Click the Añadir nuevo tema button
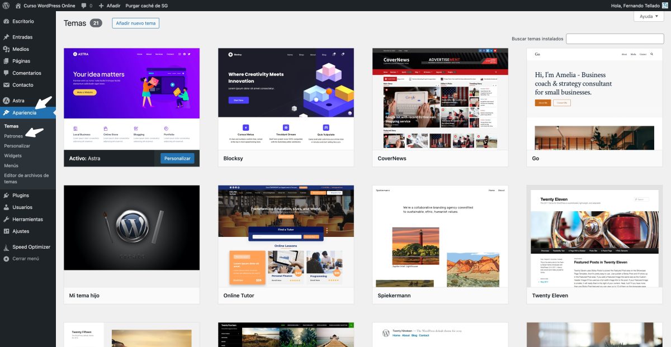The image size is (671, 347). click(135, 23)
